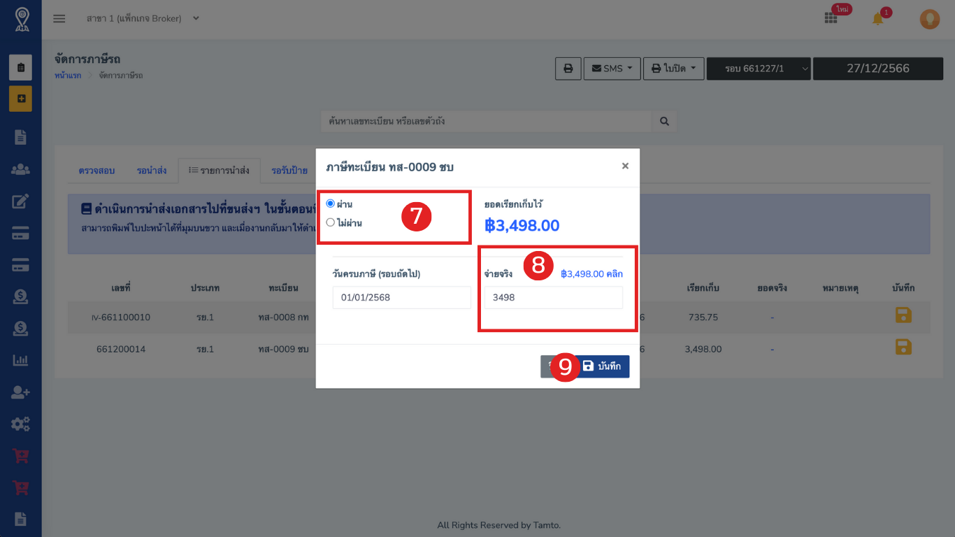Click the yellow plus icon in sidebar
The image size is (955, 537).
(x=20, y=99)
